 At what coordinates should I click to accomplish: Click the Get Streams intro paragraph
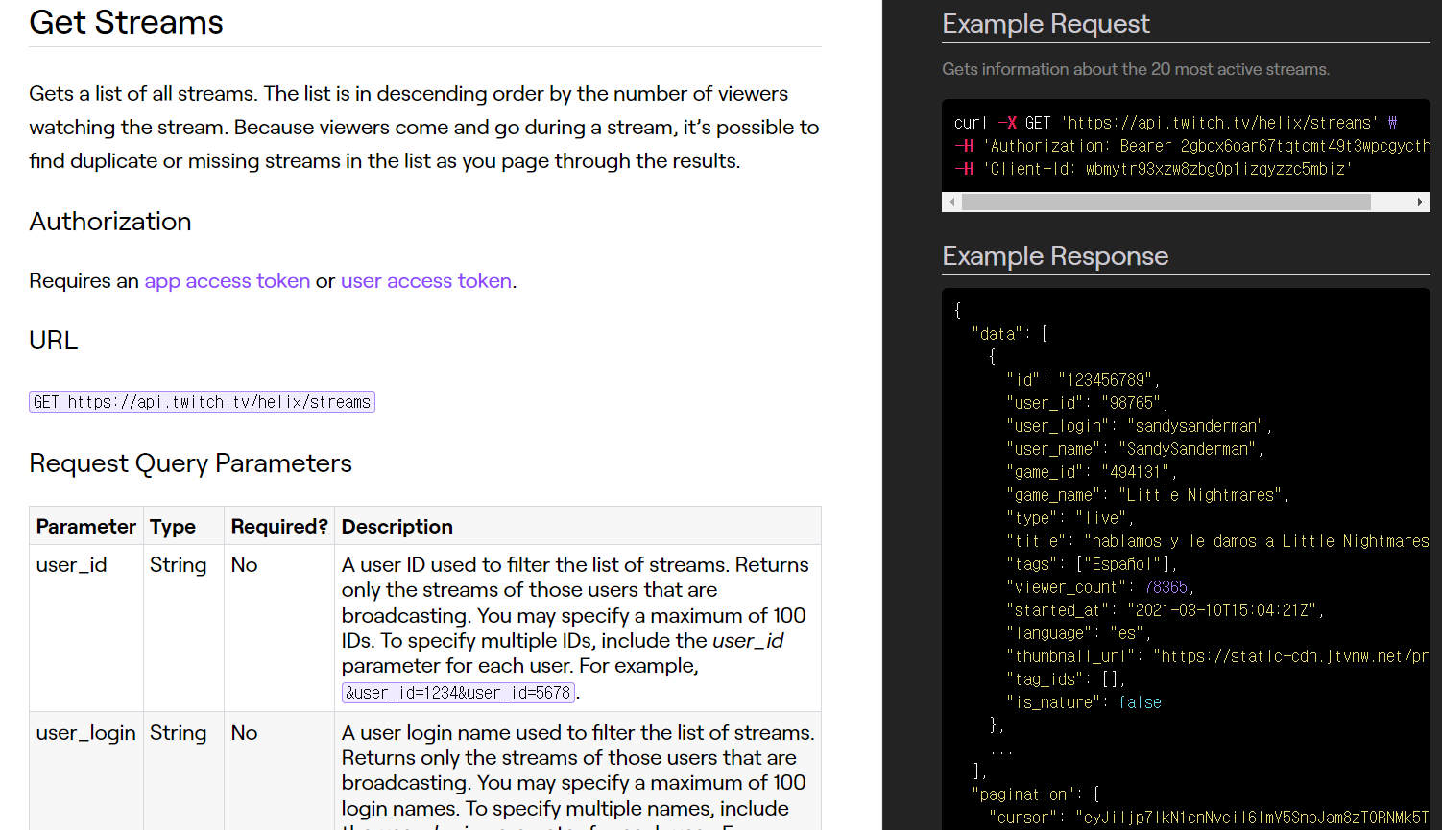tap(424, 128)
